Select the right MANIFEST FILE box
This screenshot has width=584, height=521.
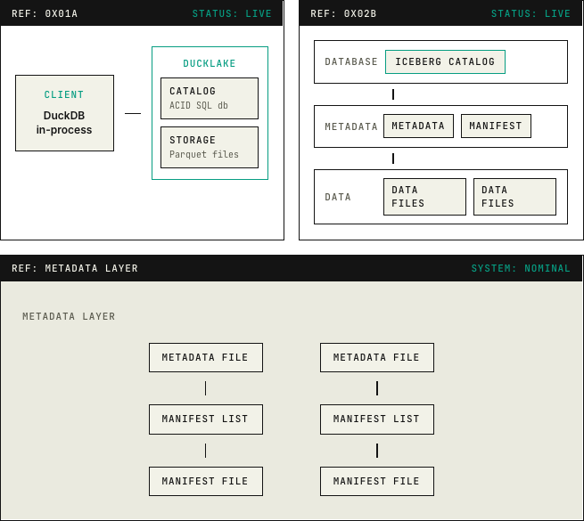(x=377, y=482)
